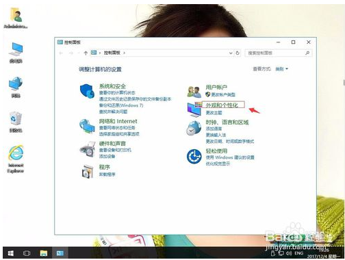Click the view devices and printers link
This screenshot has width=345, height=260.
point(115,150)
